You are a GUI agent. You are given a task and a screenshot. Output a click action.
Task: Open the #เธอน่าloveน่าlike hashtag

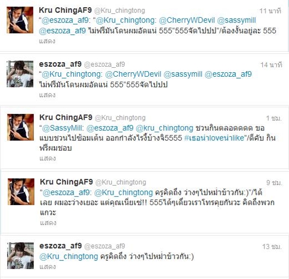(215, 138)
